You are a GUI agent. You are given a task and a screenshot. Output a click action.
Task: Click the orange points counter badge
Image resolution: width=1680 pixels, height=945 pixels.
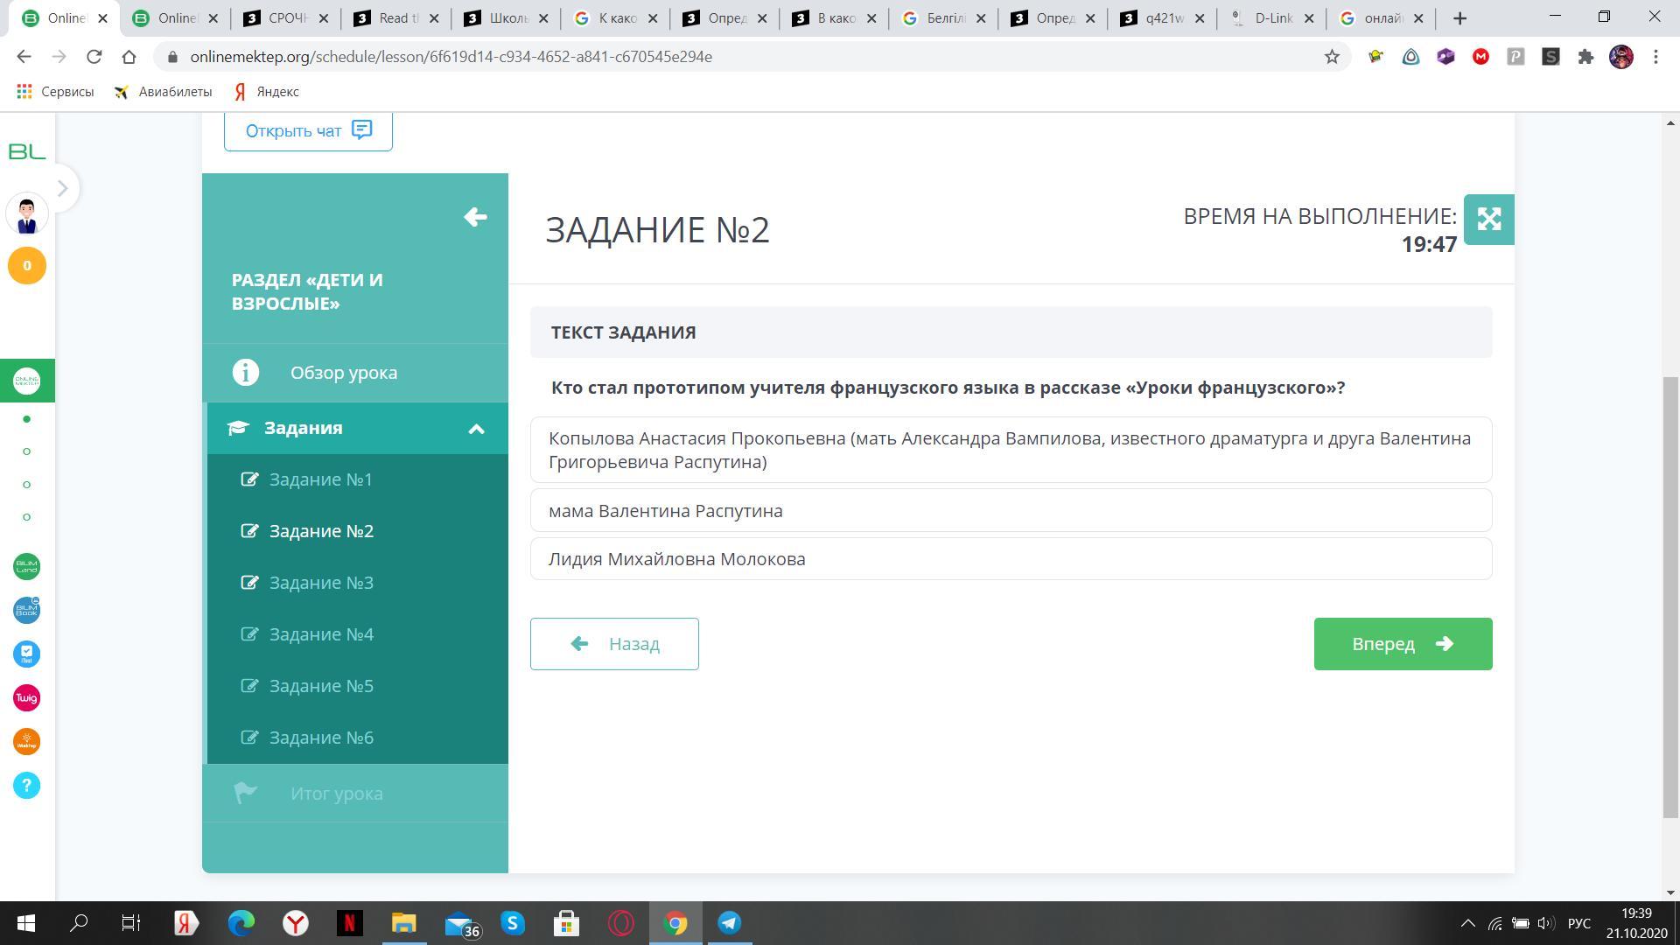coord(26,266)
